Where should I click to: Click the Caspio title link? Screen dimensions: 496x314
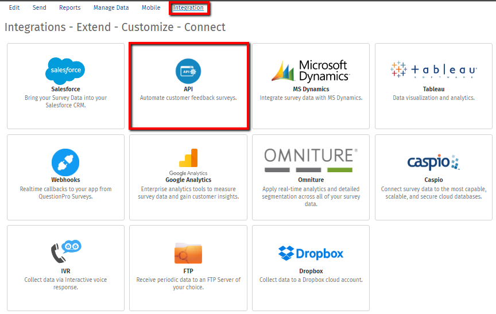tap(433, 180)
